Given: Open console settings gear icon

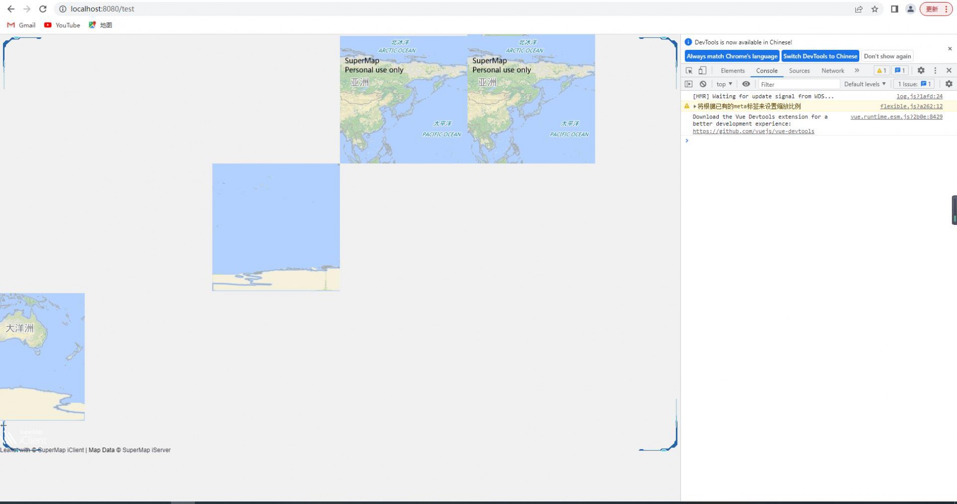Looking at the screenshot, I should point(948,84).
